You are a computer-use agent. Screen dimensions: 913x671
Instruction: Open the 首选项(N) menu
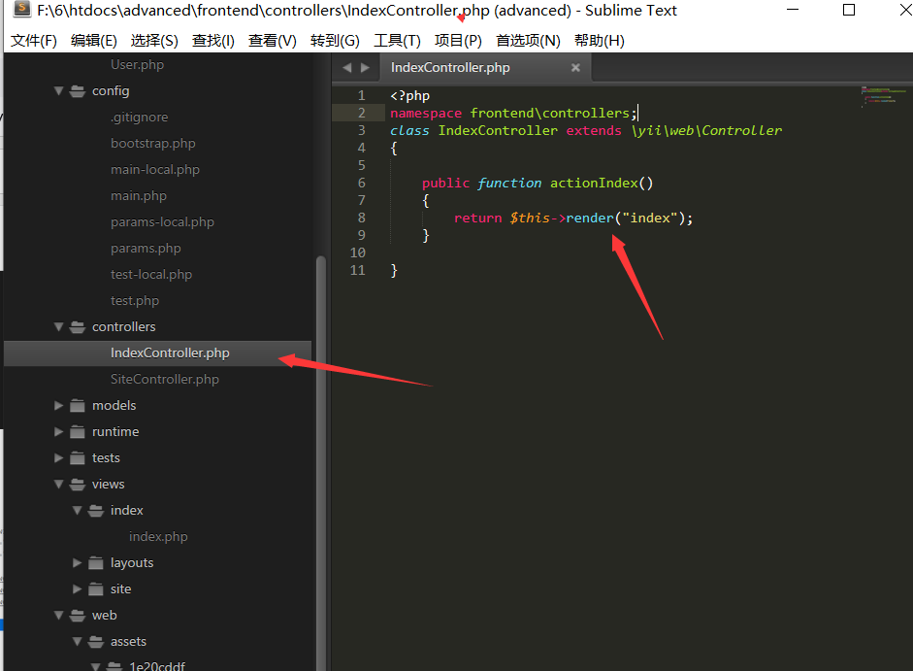[x=528, y=41]
